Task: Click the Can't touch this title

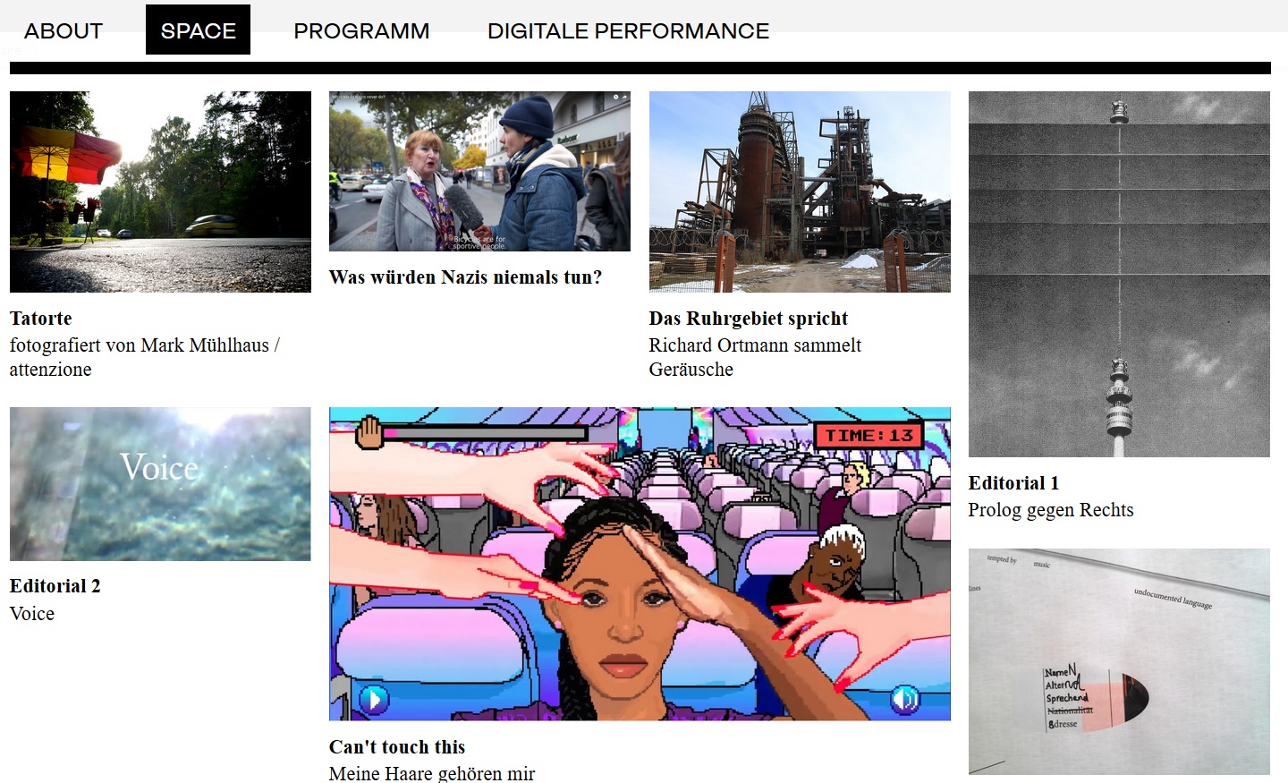Action: tap(397, 746)
